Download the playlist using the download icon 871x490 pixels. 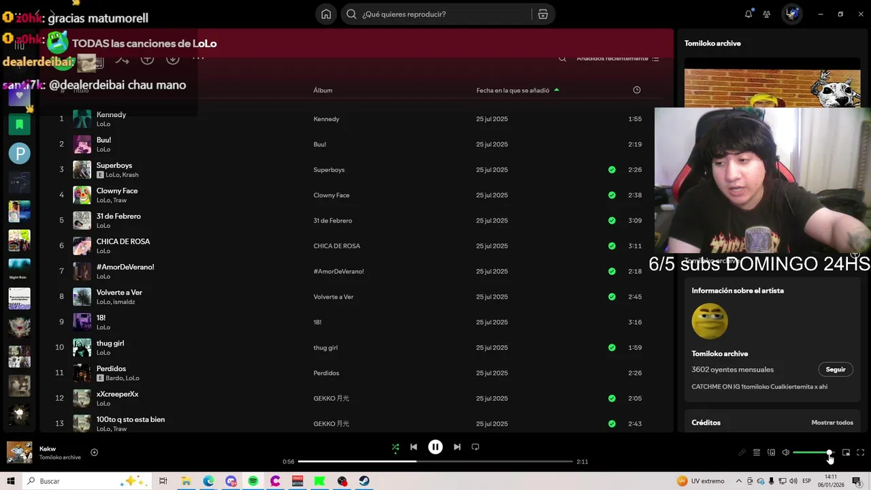[173, 59]
